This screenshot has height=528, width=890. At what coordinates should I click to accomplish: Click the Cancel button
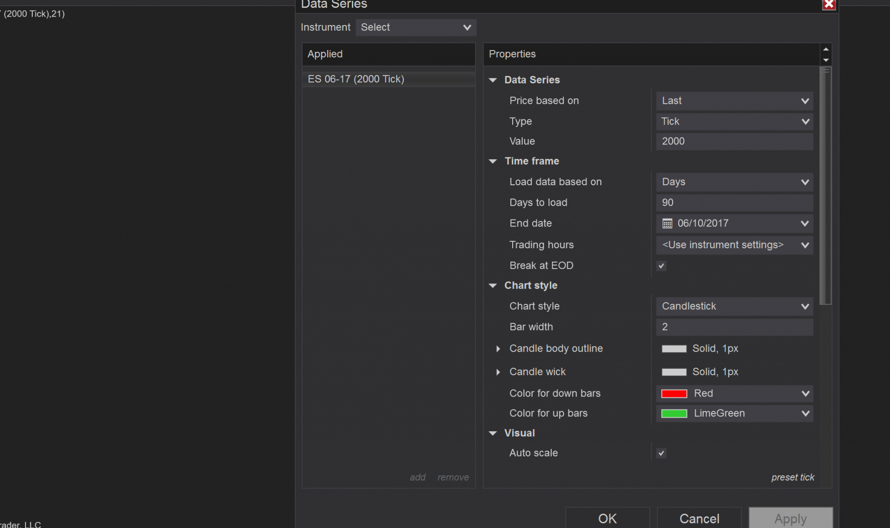click(x=699, y=518)
